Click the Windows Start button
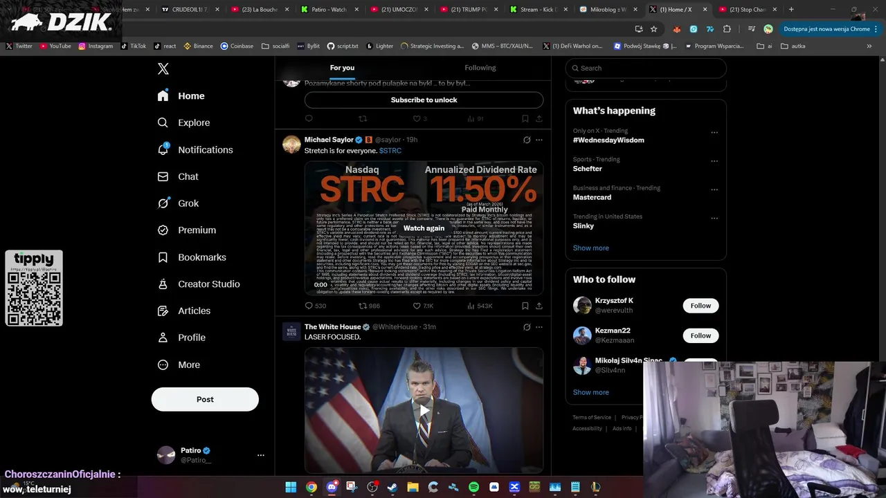886x498 pixels. [291, 487]
